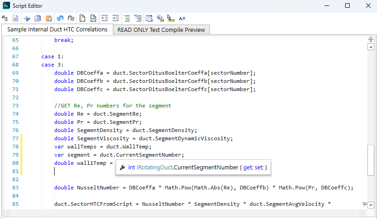Screen dimensions: 377x219
Task: Click the stacked windows with cursor icon
Action: 160,19
